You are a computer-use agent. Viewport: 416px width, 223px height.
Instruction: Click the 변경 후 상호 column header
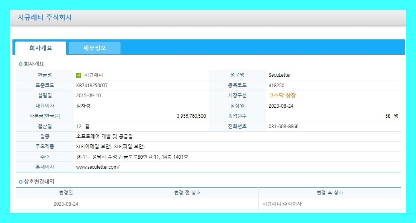click(x=330, y=192)
